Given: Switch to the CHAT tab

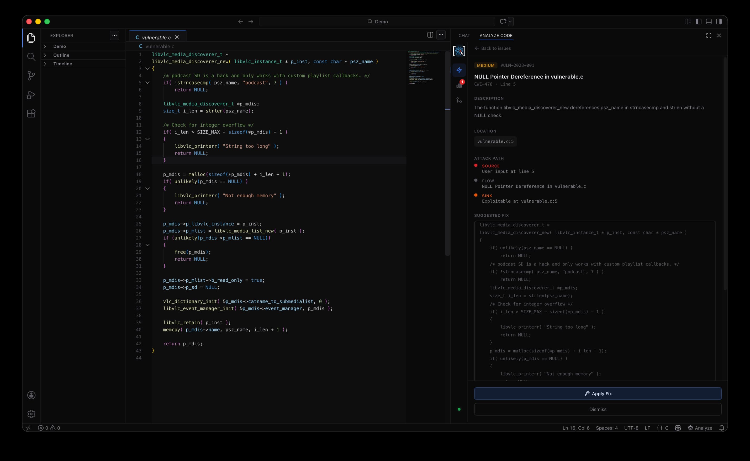Looking at the screenshot, I should click(x=464, y=36).
